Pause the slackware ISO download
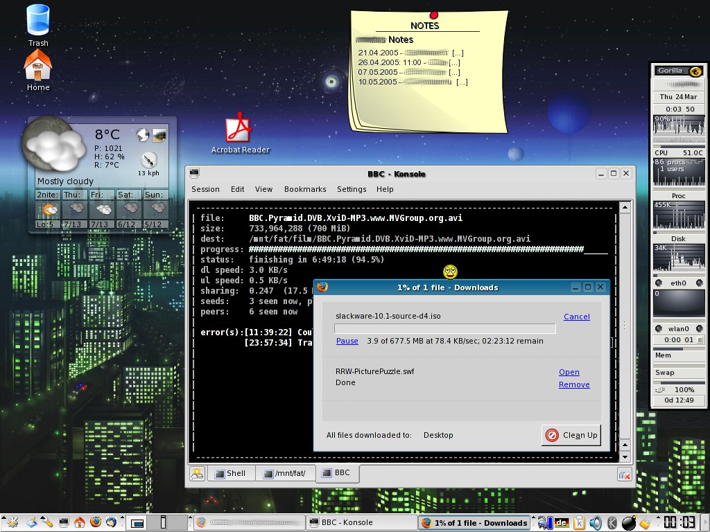The width and height of the screenshot is (710, 532). coord(347,341)
